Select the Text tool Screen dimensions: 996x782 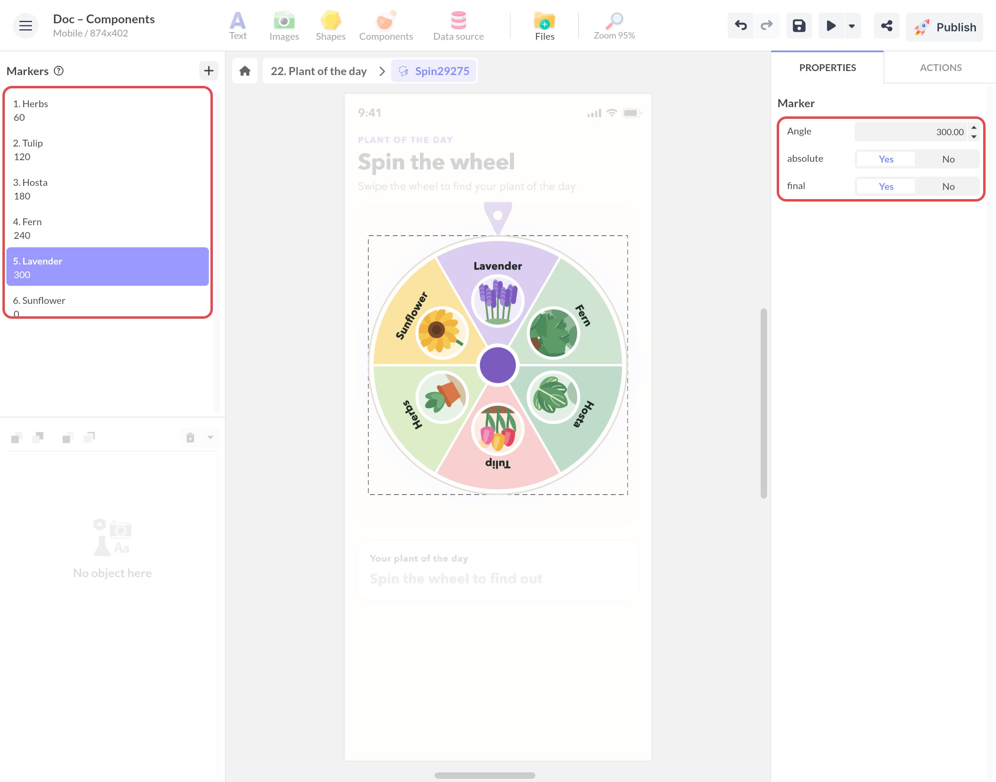tap(238, 26)
